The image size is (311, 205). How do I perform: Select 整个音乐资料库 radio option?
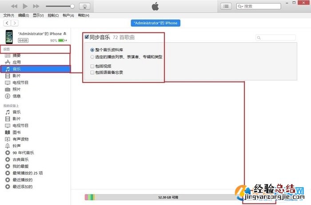coord(92,50)
